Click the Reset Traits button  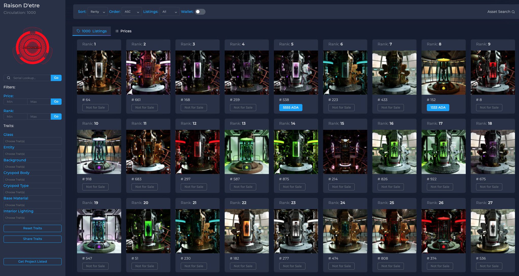coord(32,228)
